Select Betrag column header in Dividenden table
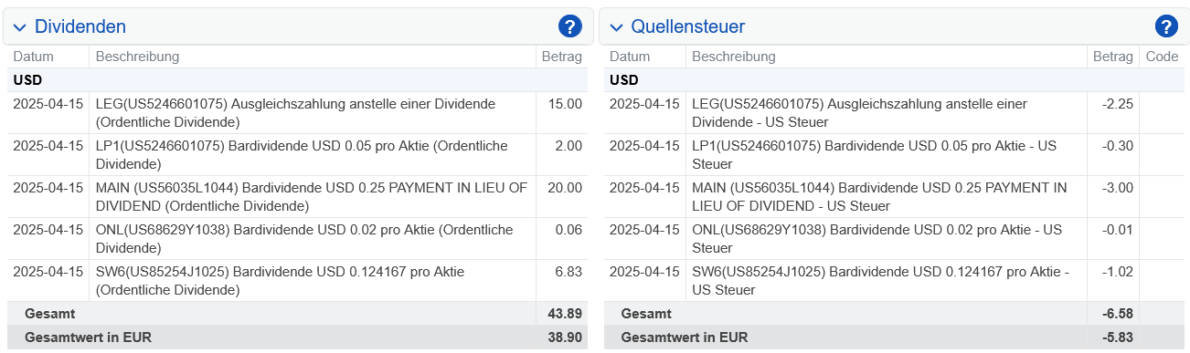Viewport: 1190px width, 353px height. point(561,57)
